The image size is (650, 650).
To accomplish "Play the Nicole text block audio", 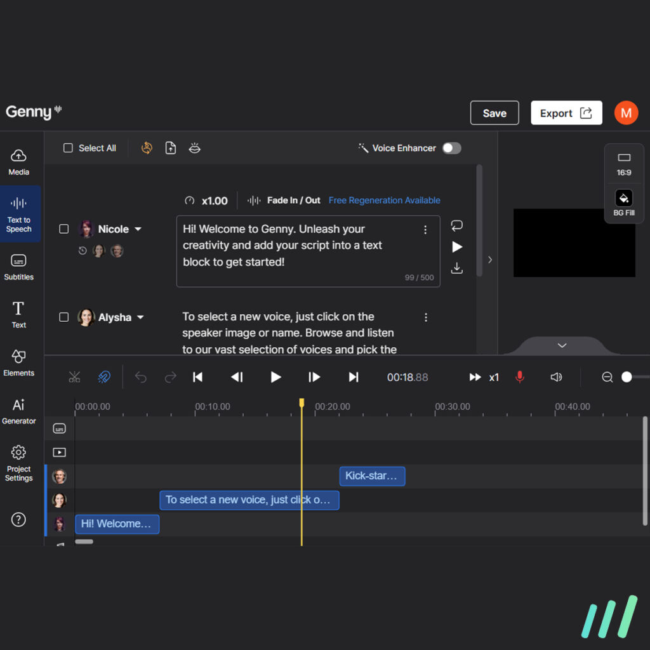I will coord(457,247).
